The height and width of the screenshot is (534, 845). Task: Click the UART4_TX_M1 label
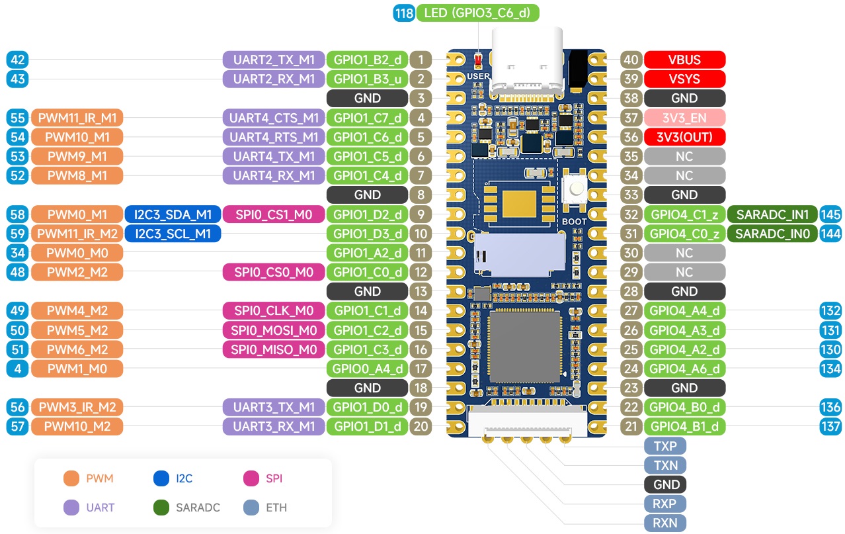274,156
